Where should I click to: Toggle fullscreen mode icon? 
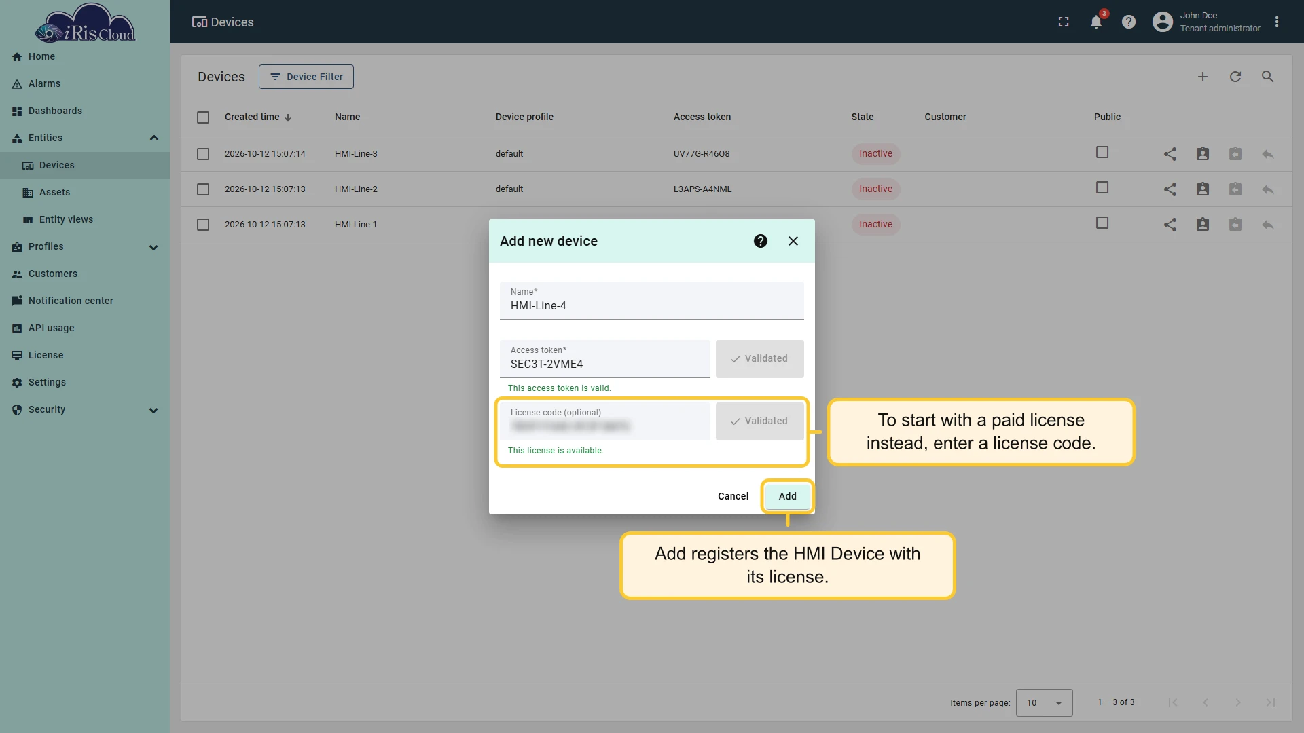point(1064,22)
